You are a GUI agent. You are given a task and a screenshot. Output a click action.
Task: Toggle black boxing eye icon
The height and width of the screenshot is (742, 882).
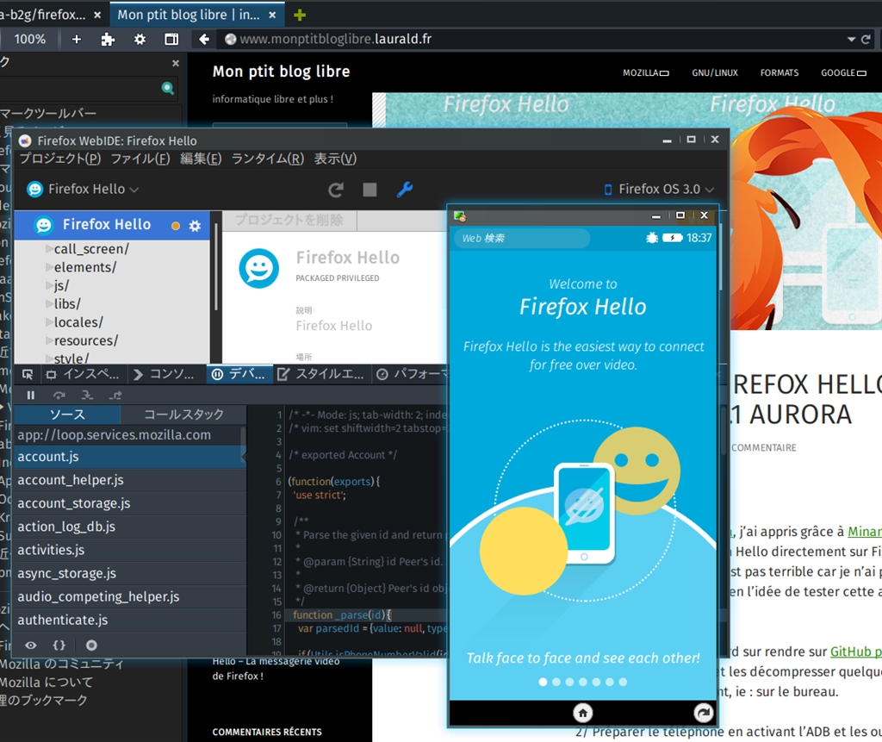coord(31,645)
